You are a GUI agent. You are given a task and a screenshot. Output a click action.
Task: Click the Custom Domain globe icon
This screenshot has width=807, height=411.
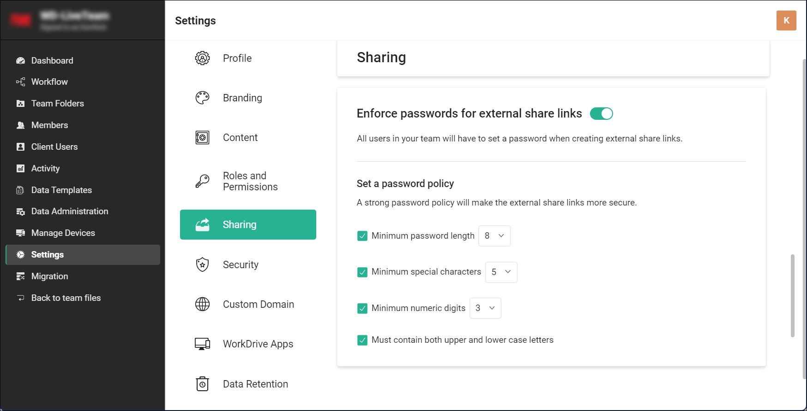coord(202,304)
